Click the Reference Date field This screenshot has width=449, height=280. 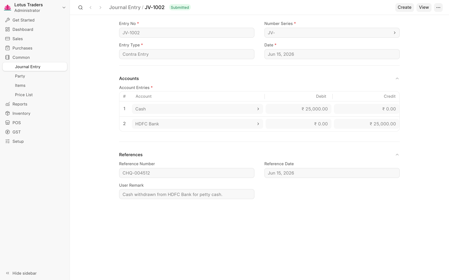[332, 173]
